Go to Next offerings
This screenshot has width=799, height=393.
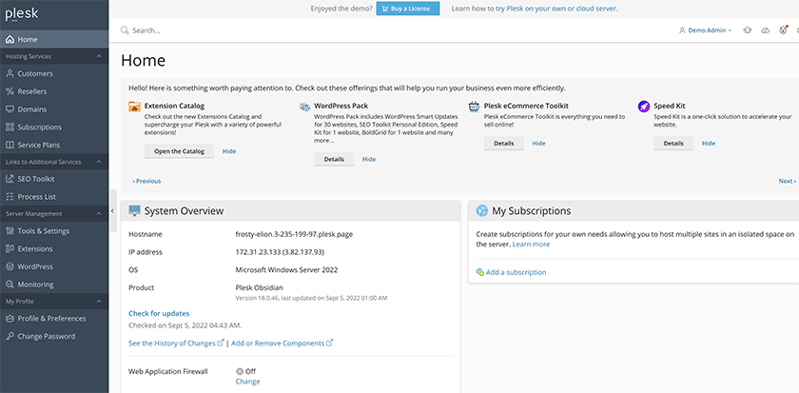click(x=788, y=181)
